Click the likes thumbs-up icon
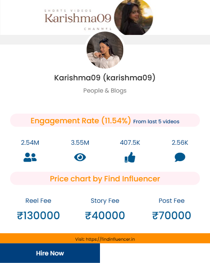The height and width of the screenshot is (263, 210). click(x=130, y=157)
